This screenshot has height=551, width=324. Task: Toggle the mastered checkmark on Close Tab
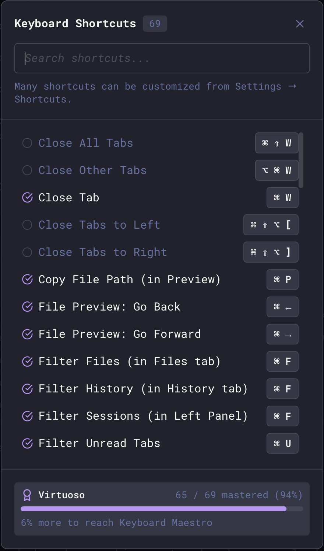27,198
